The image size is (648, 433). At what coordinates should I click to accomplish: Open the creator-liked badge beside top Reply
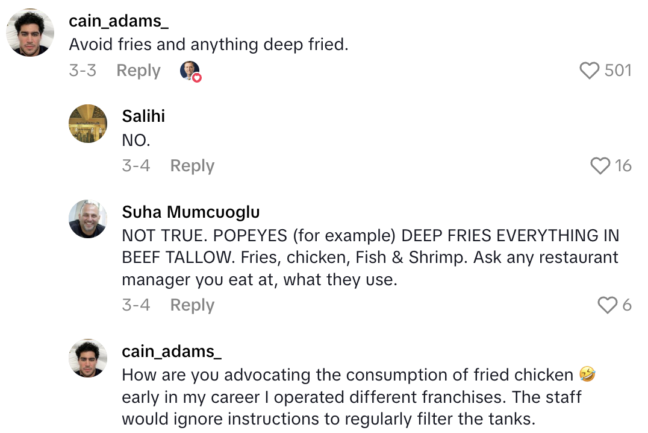(x=190, y=71)
